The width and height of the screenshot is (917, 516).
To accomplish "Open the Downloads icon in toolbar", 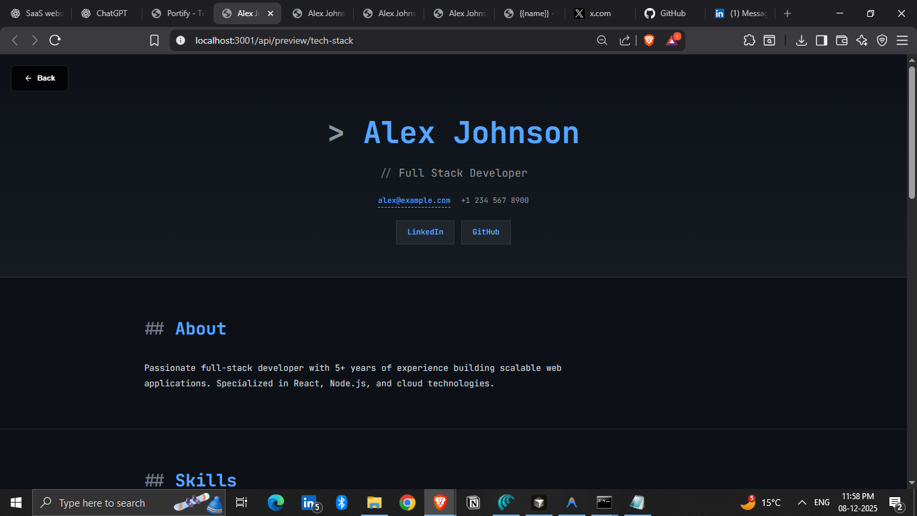I will [x=801, y=40].
